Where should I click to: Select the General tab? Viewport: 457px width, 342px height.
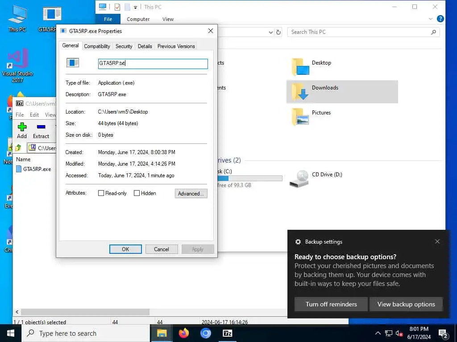pyautogui.click(x=71, y=45)
